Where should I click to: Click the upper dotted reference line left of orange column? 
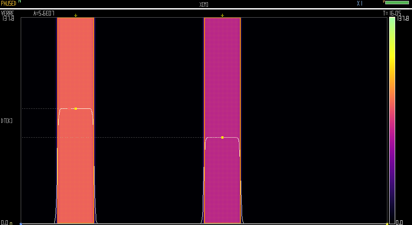tap(39, 108)
